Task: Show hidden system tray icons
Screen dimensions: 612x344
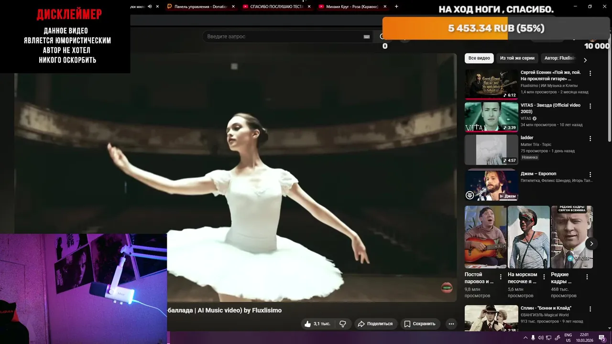Action: pyautogui.click(x=525, y=338)
